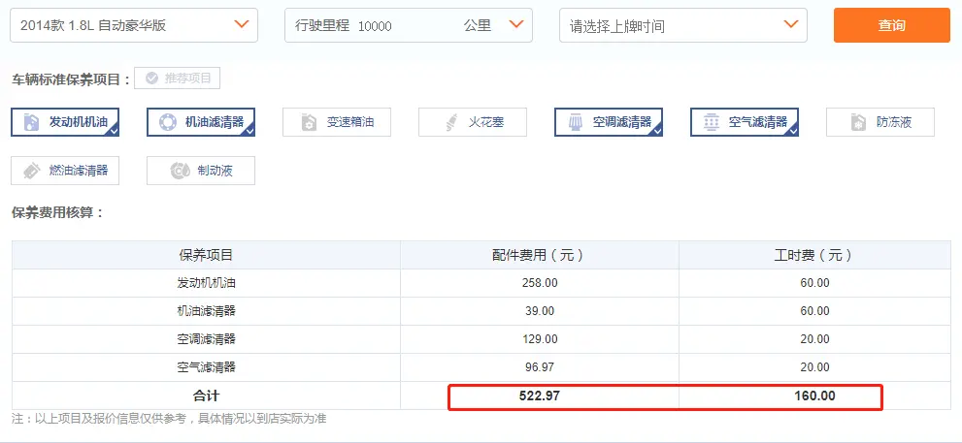
Task: Select the 防冻液 antifreeze icon
Action: [858, 122]
